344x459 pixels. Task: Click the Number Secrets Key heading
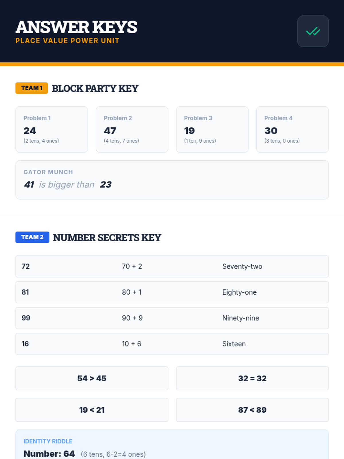click(x=107, y=238)
